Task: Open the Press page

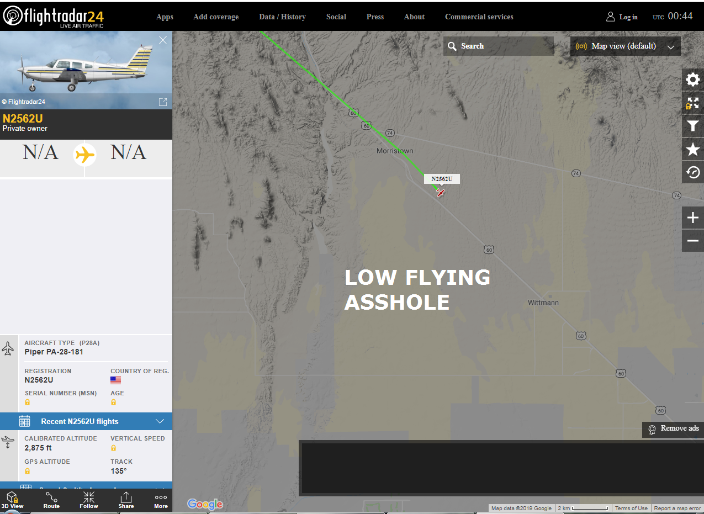Action: (375, 17)
